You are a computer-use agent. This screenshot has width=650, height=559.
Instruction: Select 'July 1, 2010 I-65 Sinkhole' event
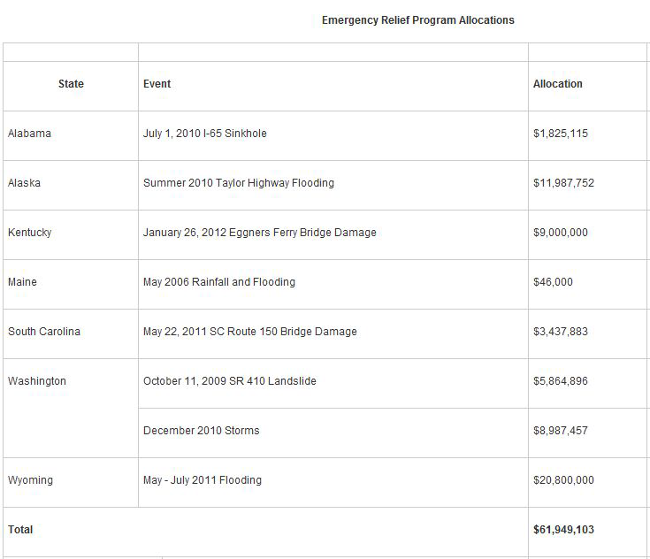(x=205, y=134)
